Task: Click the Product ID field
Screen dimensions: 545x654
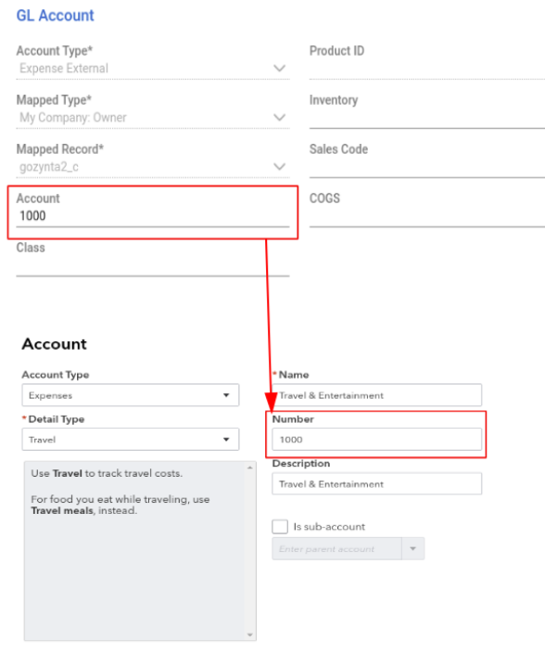Action: click(427, 69)
